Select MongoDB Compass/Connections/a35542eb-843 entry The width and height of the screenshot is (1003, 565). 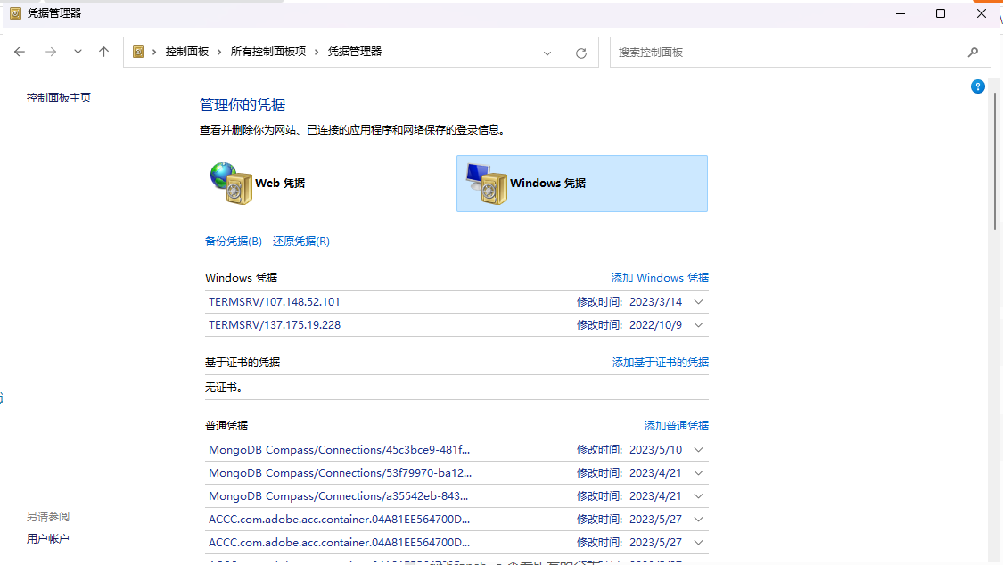coord(339,496)
